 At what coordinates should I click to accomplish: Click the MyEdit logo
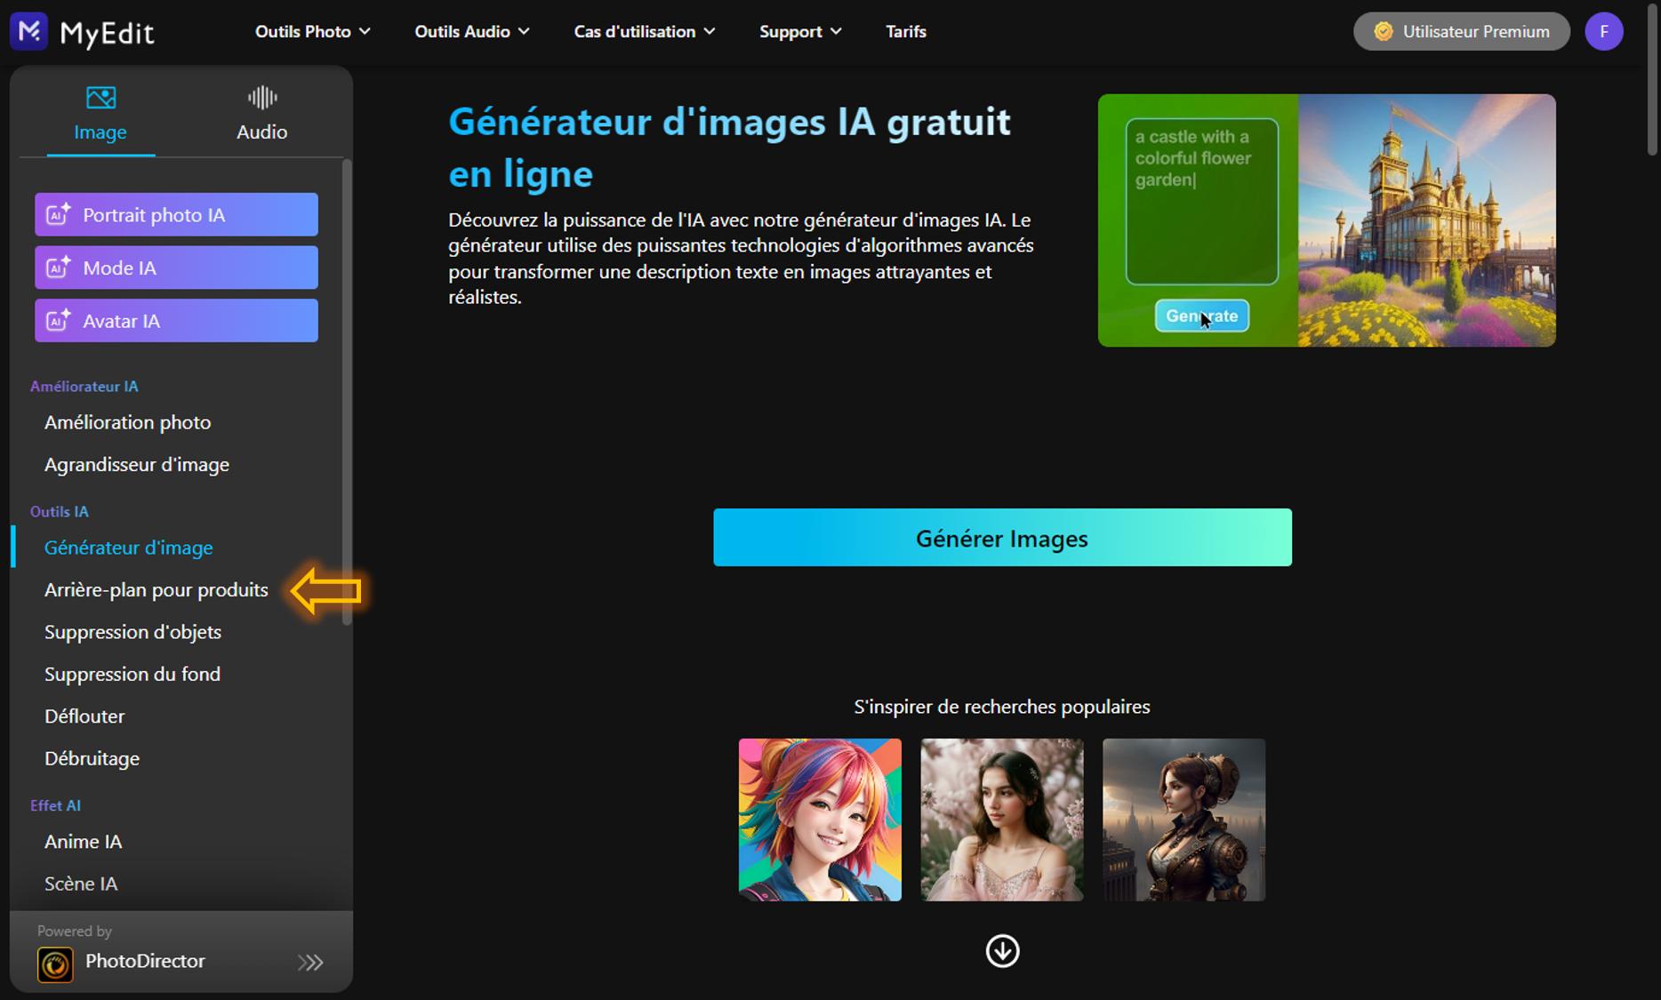(82, 31)
